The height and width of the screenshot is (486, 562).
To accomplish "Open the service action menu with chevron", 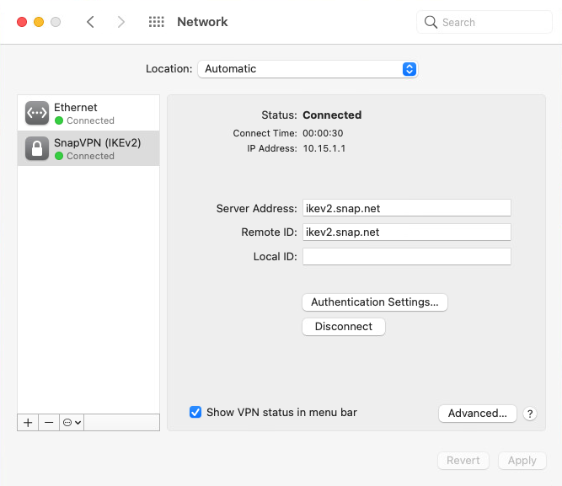I will click(x=72, y=423).
